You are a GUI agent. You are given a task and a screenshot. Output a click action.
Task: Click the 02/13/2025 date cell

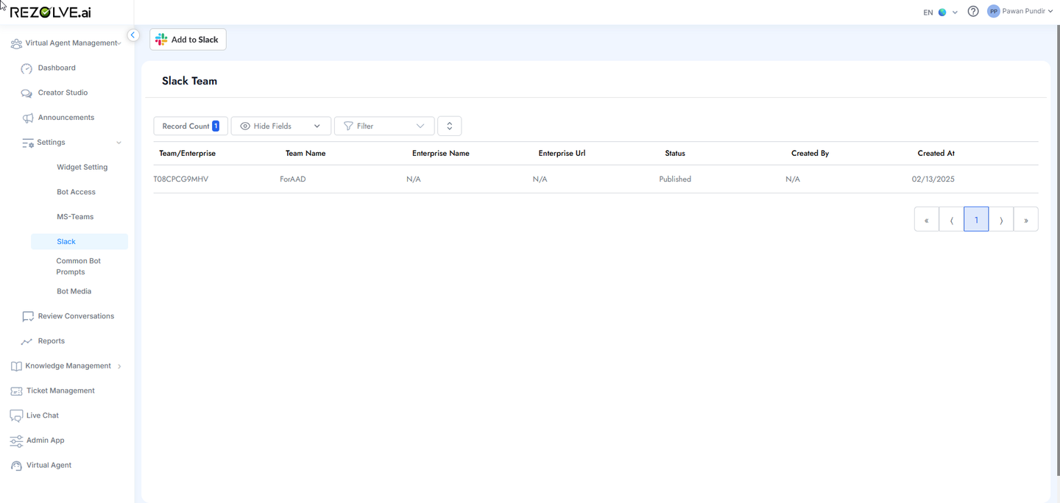(x=933, y=179)
